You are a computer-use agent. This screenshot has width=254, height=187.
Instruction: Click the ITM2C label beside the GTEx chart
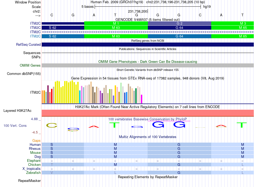point(35,92)
